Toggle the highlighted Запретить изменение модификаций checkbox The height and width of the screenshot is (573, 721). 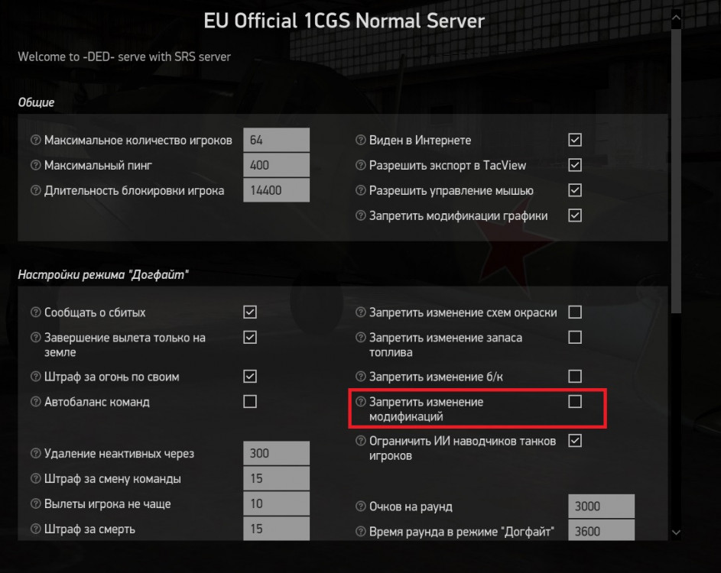(x=574, y=400)
